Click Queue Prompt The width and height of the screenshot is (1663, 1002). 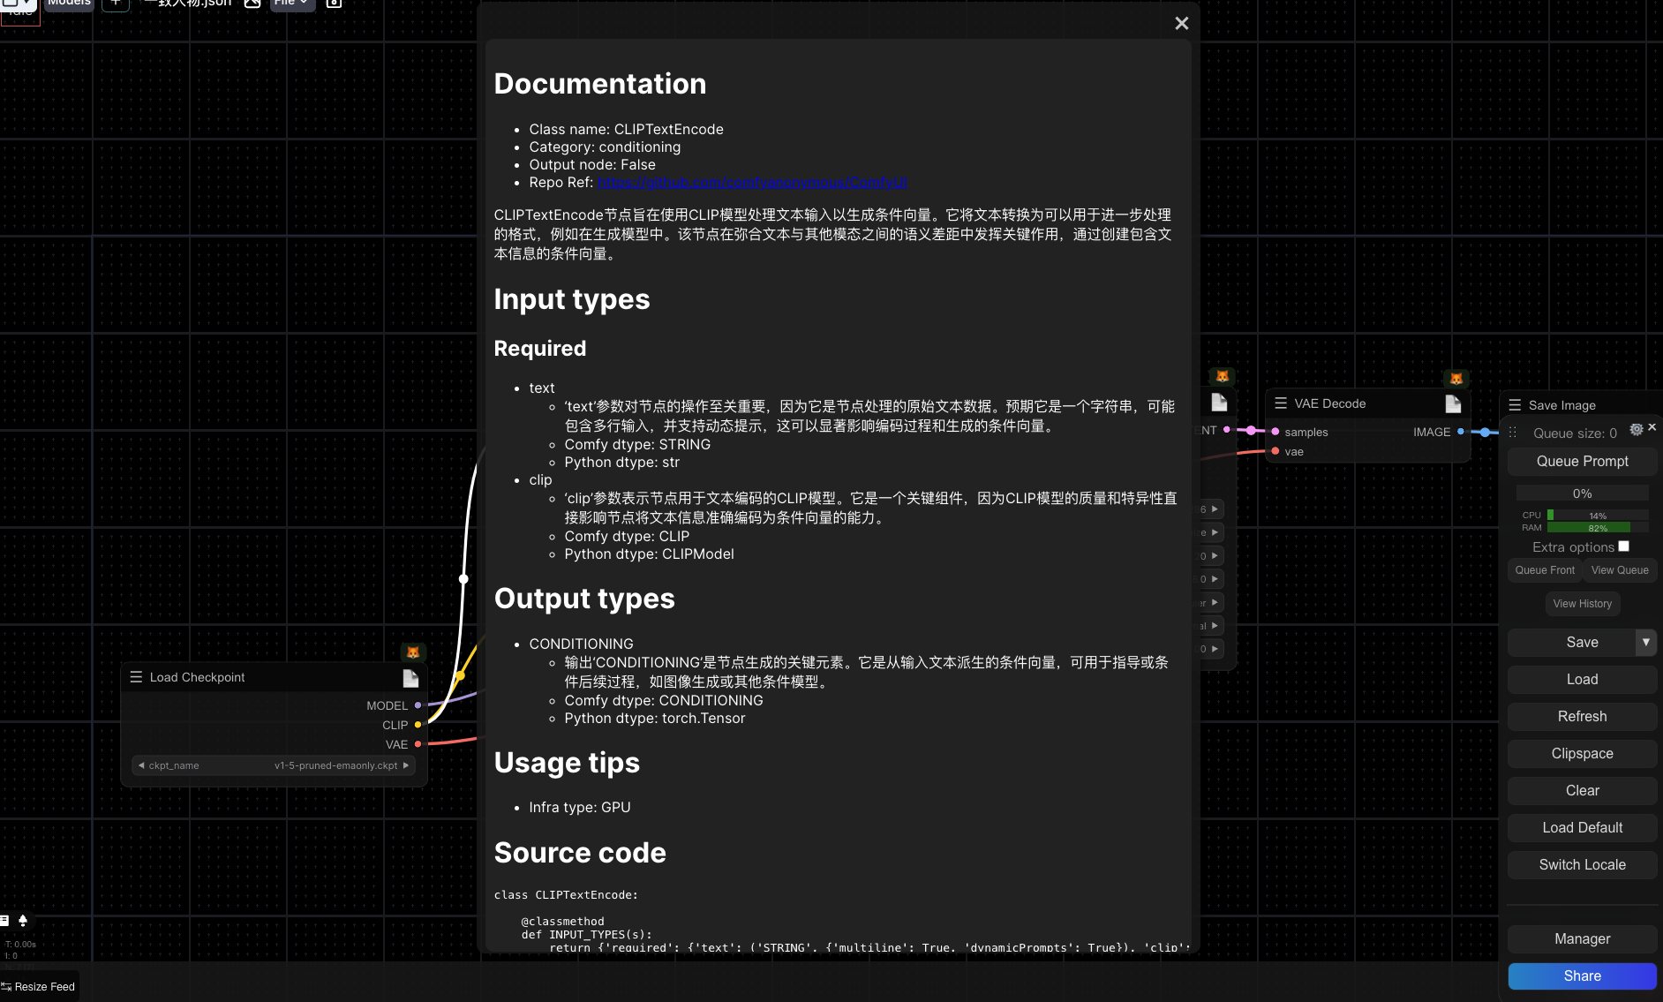[x=1582, y=462]
